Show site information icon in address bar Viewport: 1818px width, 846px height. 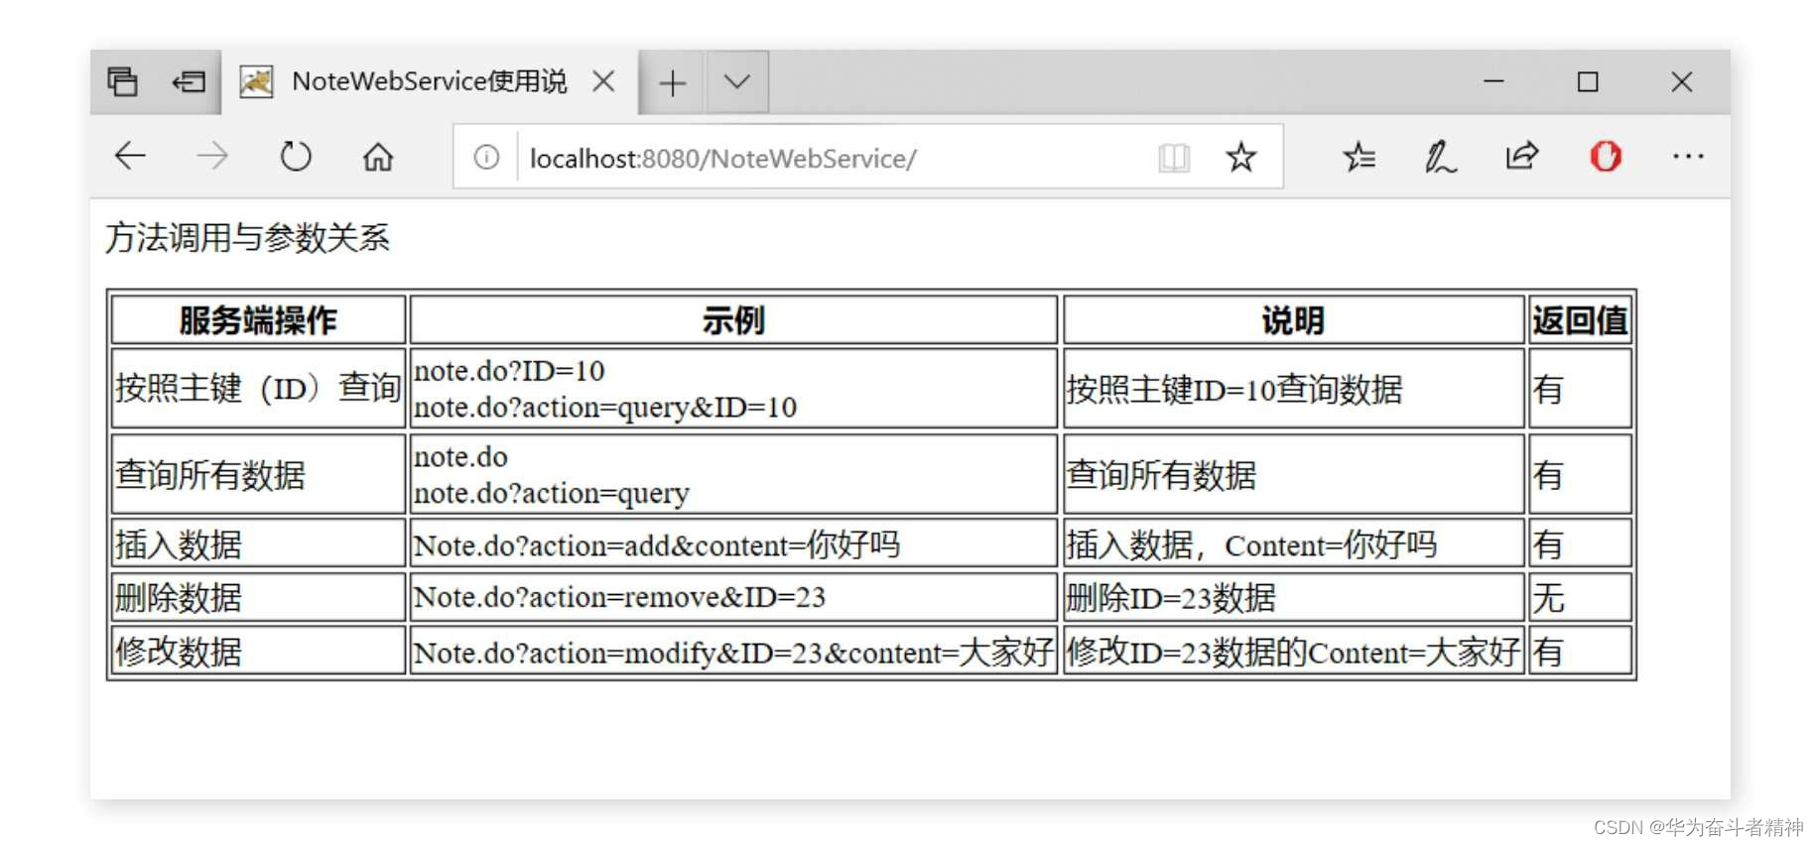486,157
